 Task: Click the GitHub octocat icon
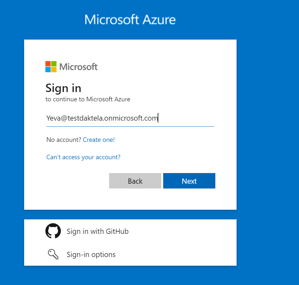(53, 231)
